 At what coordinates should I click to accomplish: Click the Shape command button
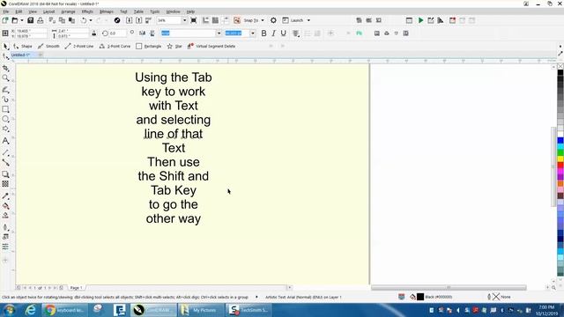(23, 47)
